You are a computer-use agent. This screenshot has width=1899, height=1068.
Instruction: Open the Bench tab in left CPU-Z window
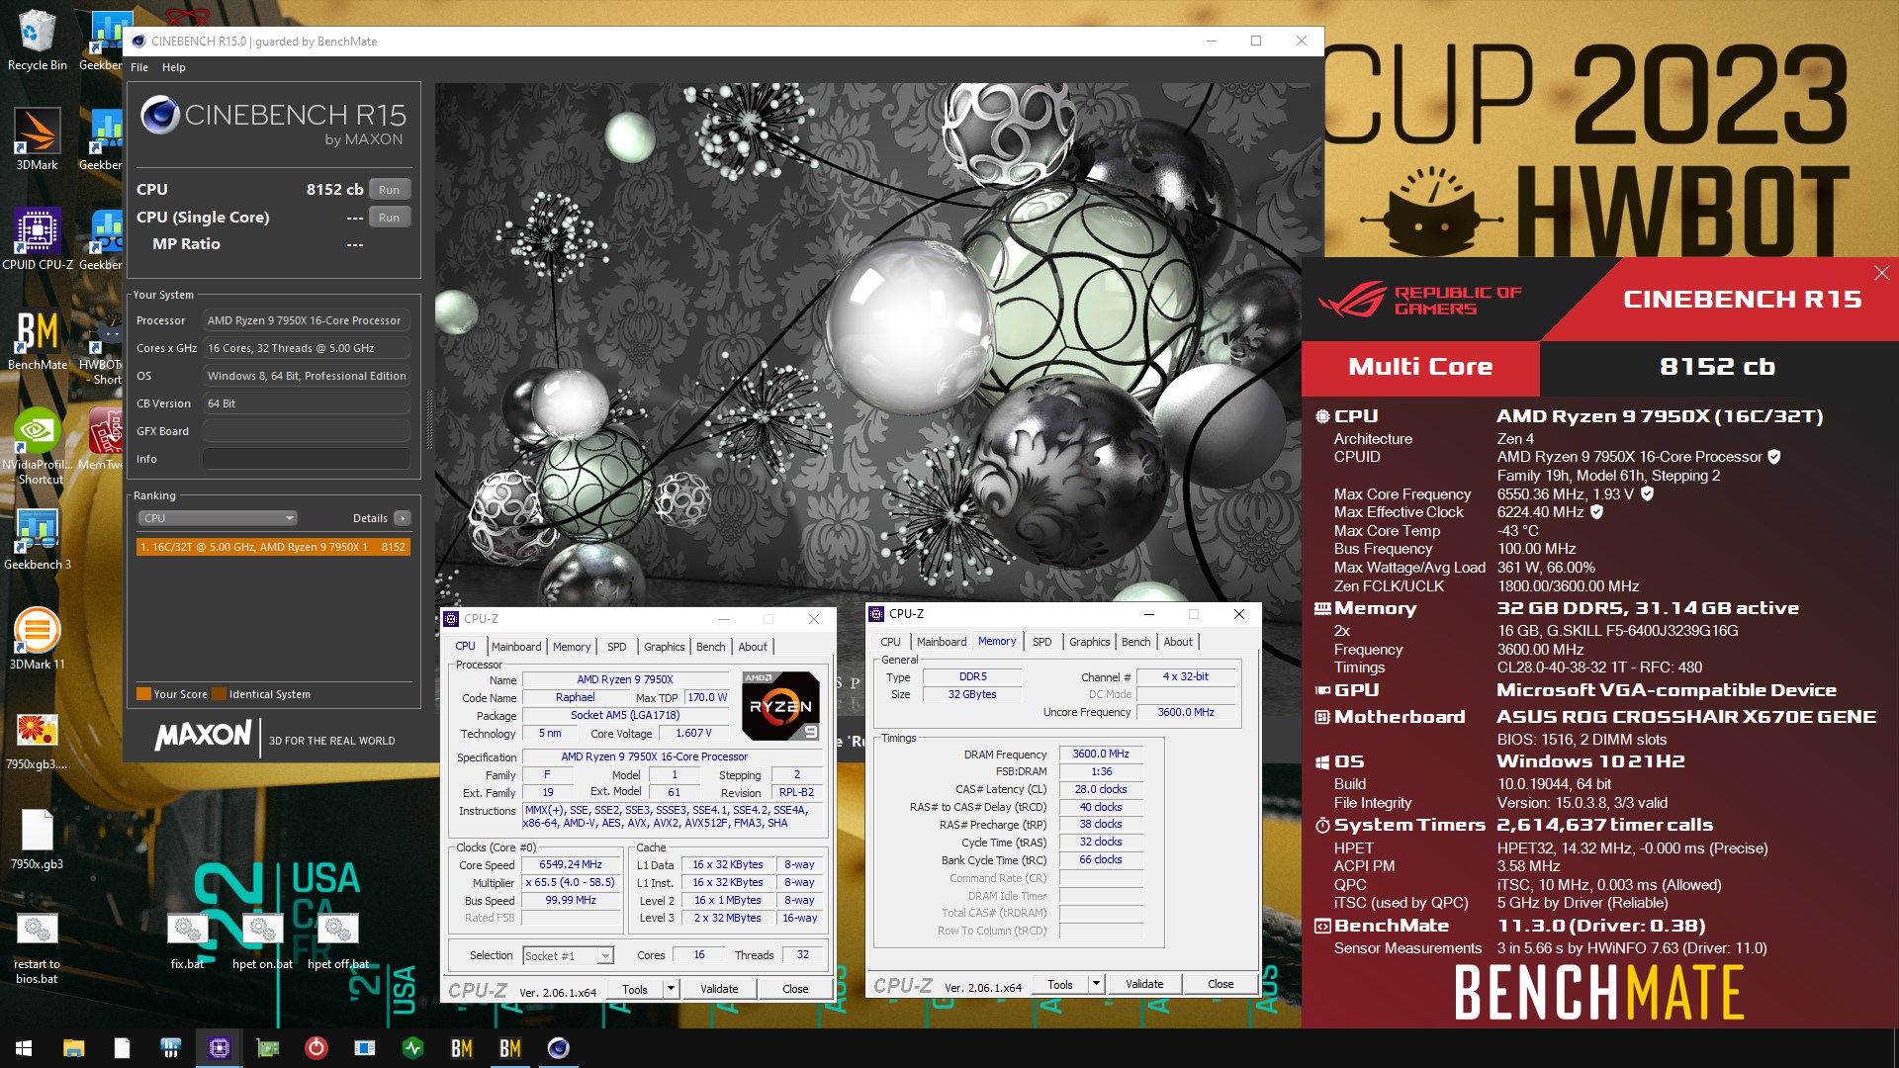point(711,647)
